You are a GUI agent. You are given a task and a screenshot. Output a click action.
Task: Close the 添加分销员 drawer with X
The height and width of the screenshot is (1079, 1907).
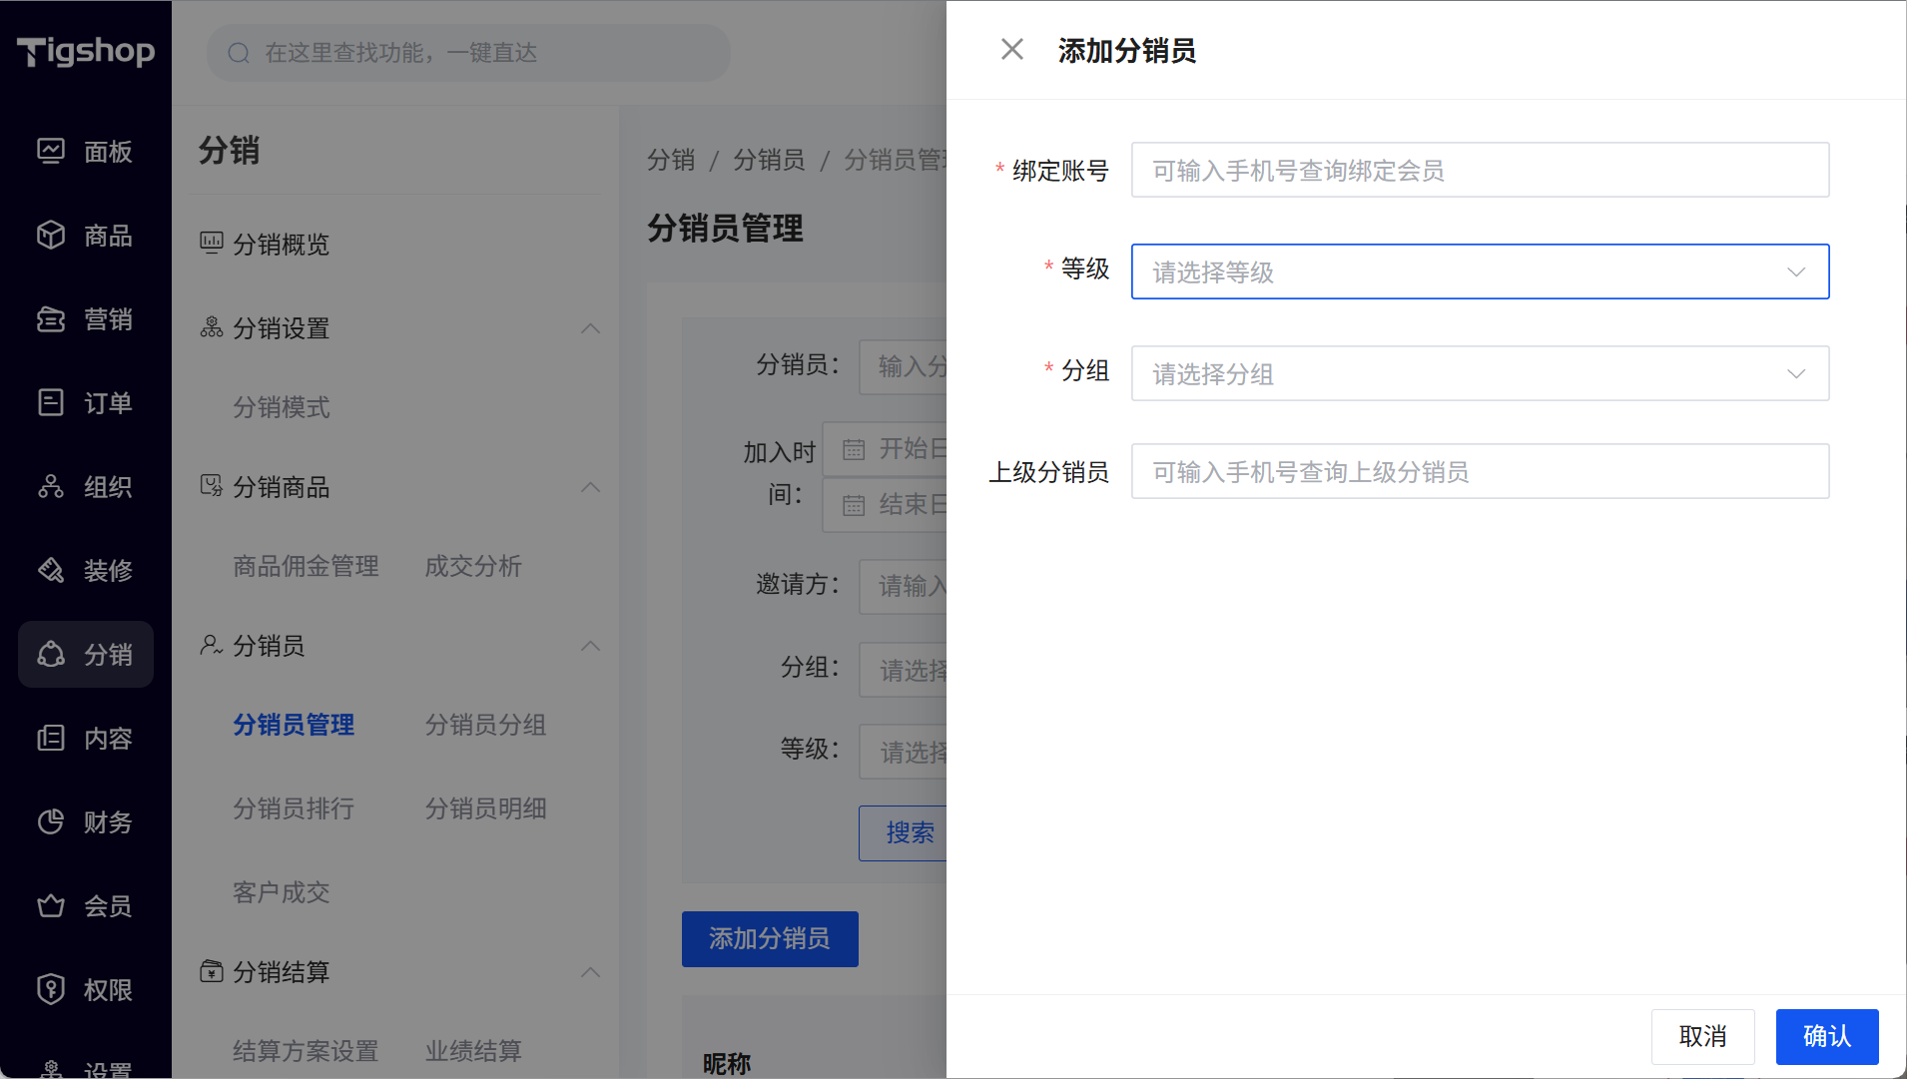[1011, 49]
